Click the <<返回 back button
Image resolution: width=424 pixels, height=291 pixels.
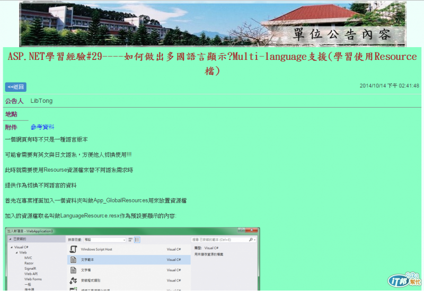click(x=16, y=87)
